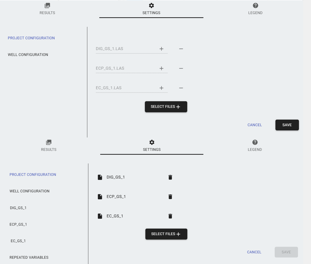Click Select Files below the .LAS fields

click(166, 107)
